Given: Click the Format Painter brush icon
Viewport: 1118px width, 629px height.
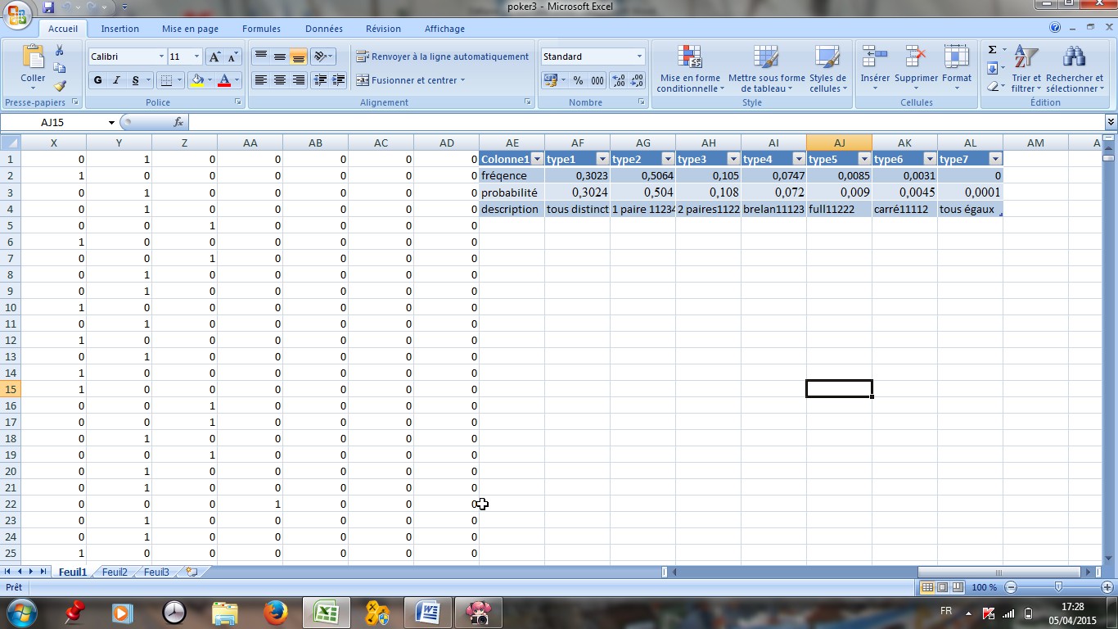Looking at the screenshot, I should click(60, 85).
